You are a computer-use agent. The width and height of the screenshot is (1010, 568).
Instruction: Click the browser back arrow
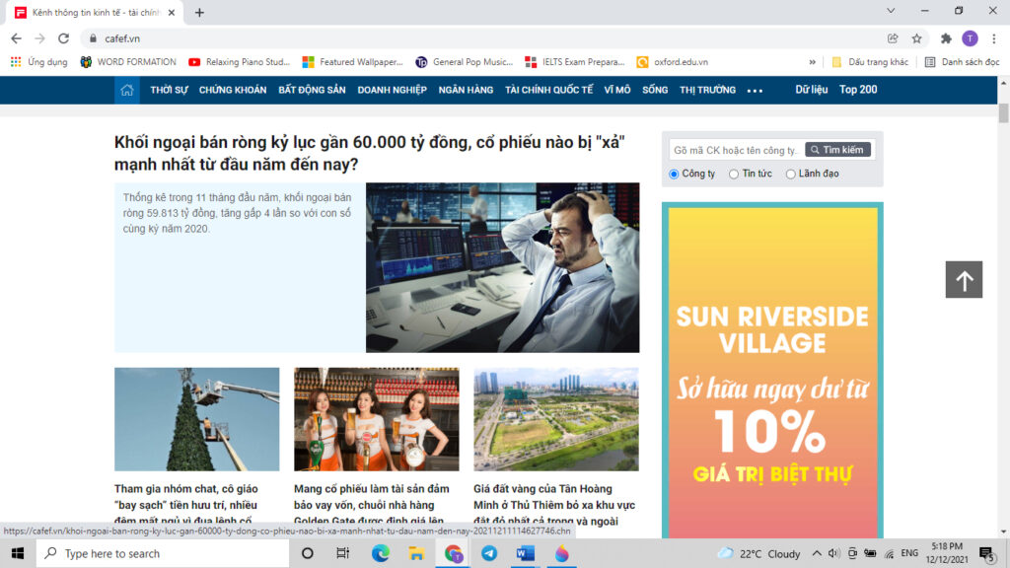pyautogui.click(x=16, y=38)
